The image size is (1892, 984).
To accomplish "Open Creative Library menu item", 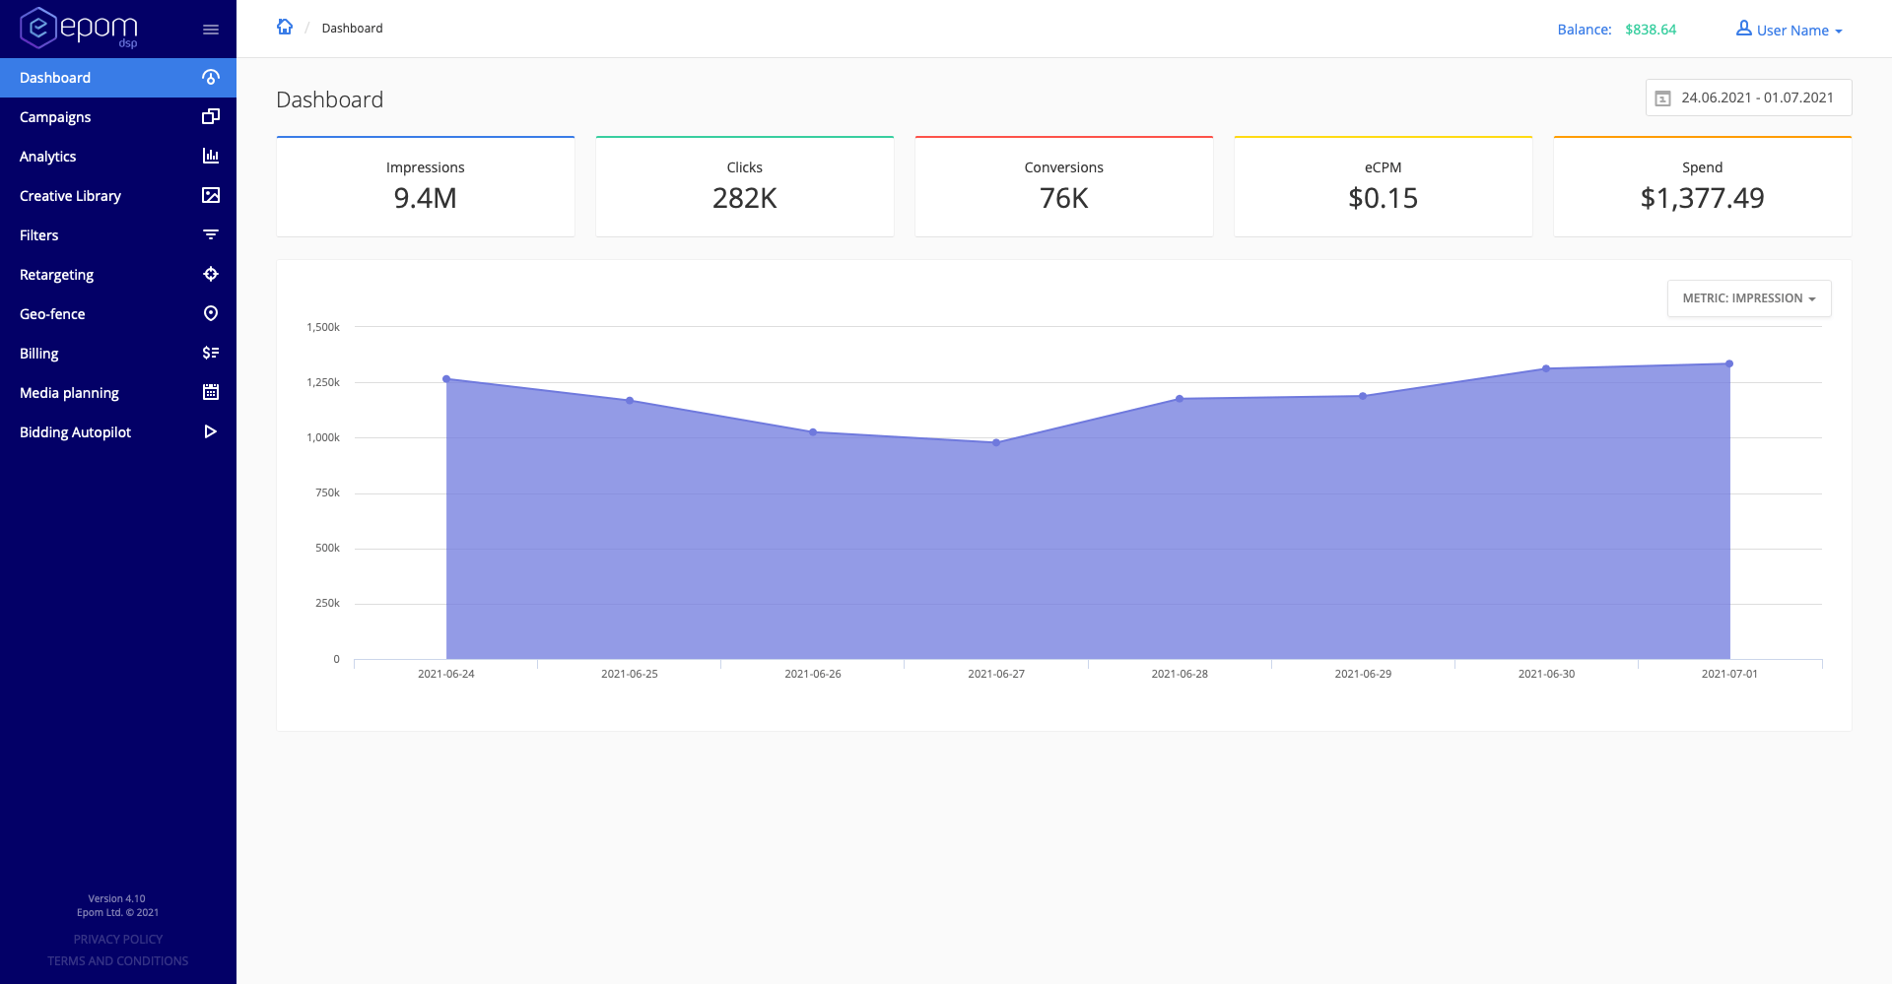I will pyautogui.click(x=118, y=196).
